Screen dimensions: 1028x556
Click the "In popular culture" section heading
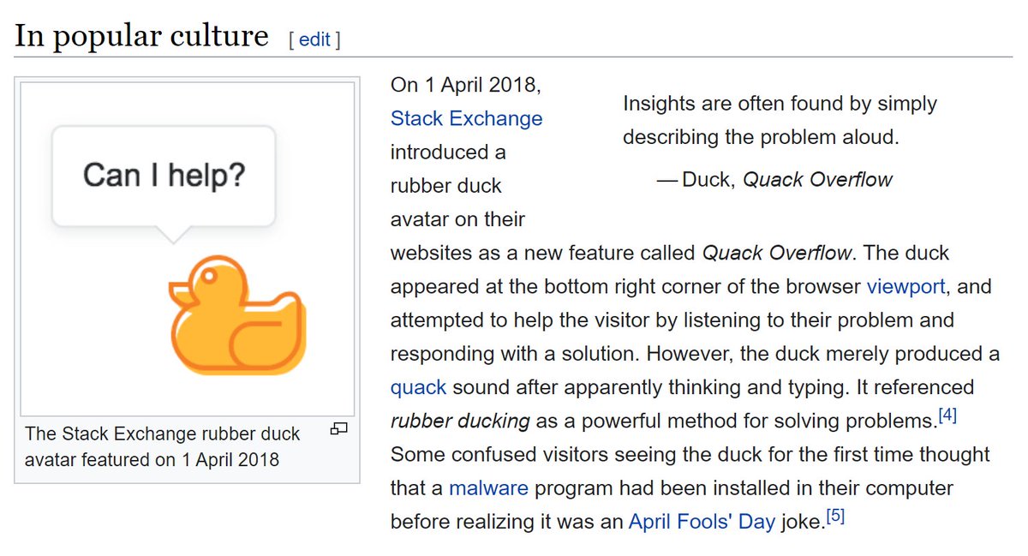(141, 36)
